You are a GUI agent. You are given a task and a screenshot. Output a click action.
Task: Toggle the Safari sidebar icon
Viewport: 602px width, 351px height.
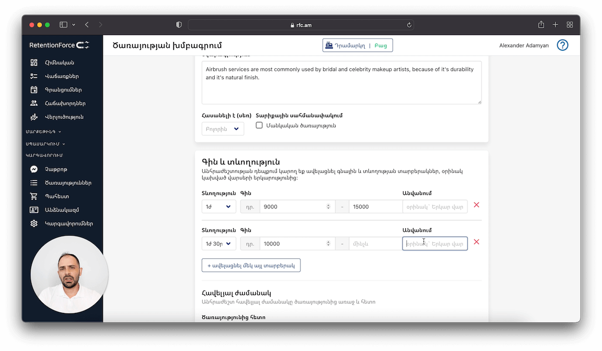[x=64, y=25]
